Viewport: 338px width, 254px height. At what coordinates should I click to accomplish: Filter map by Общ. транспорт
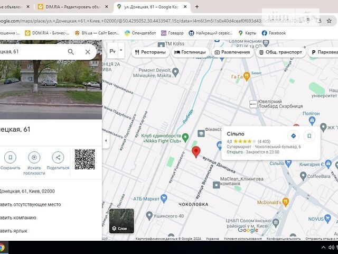tap(280, 52)
